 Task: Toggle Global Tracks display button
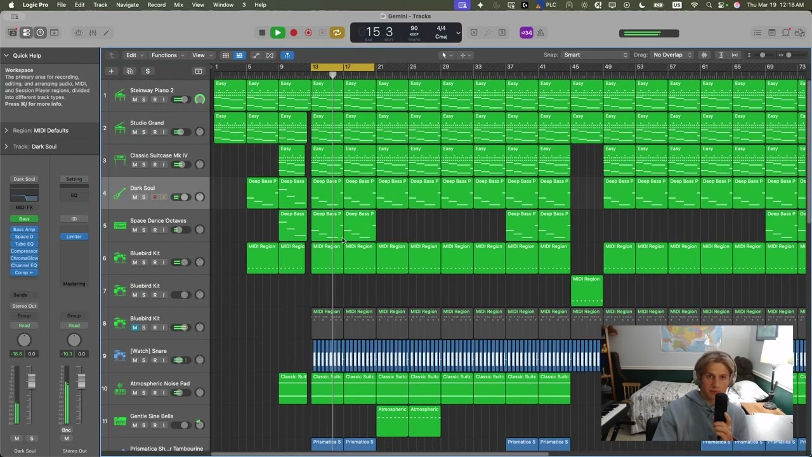198,71
